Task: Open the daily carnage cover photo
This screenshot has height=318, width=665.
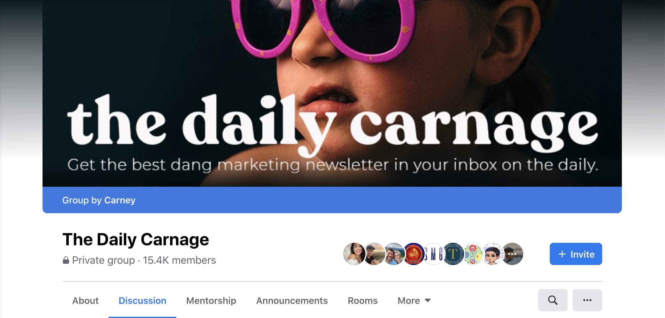Action: (332, 93)
